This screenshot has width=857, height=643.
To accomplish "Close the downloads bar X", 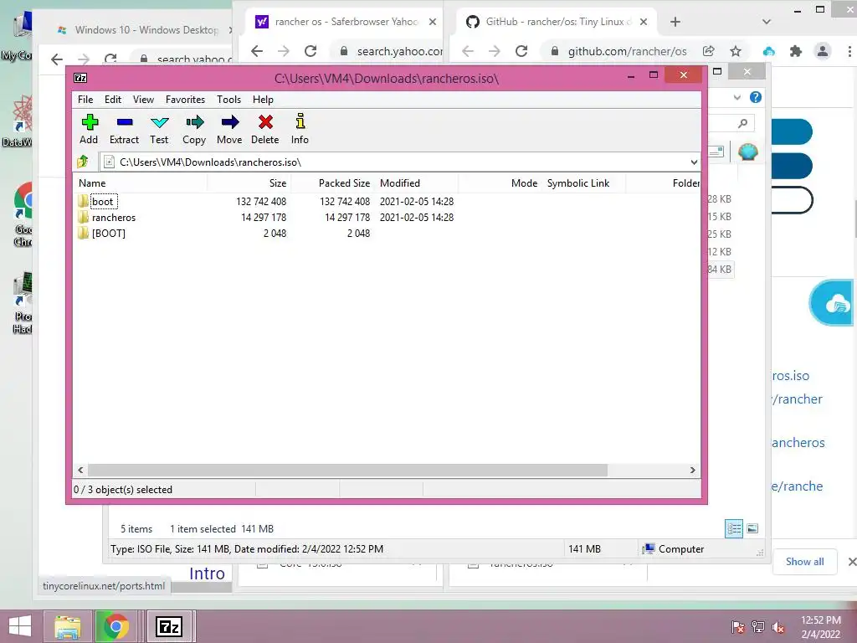I will click(x=851, y=562).
